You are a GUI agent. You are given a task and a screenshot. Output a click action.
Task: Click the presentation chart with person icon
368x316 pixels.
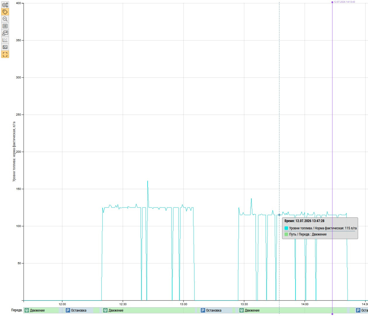click(x=5, y=33)
